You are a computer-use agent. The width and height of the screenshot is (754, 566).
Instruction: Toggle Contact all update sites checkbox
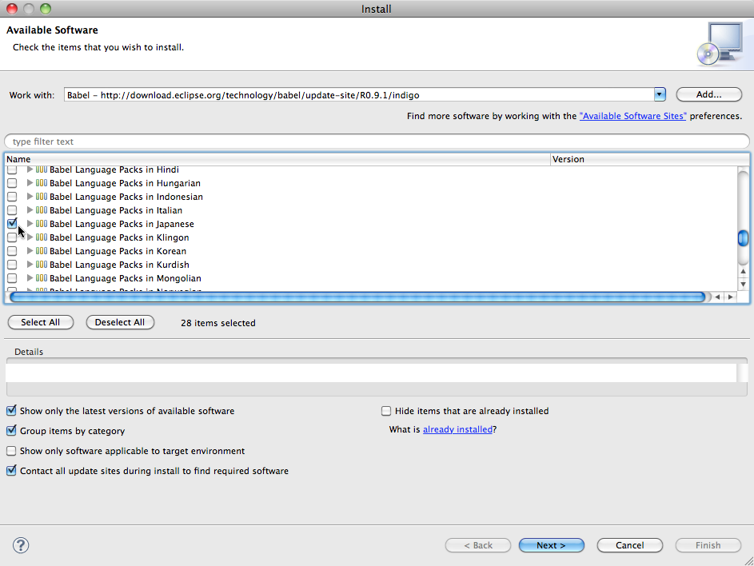[11, 471]
